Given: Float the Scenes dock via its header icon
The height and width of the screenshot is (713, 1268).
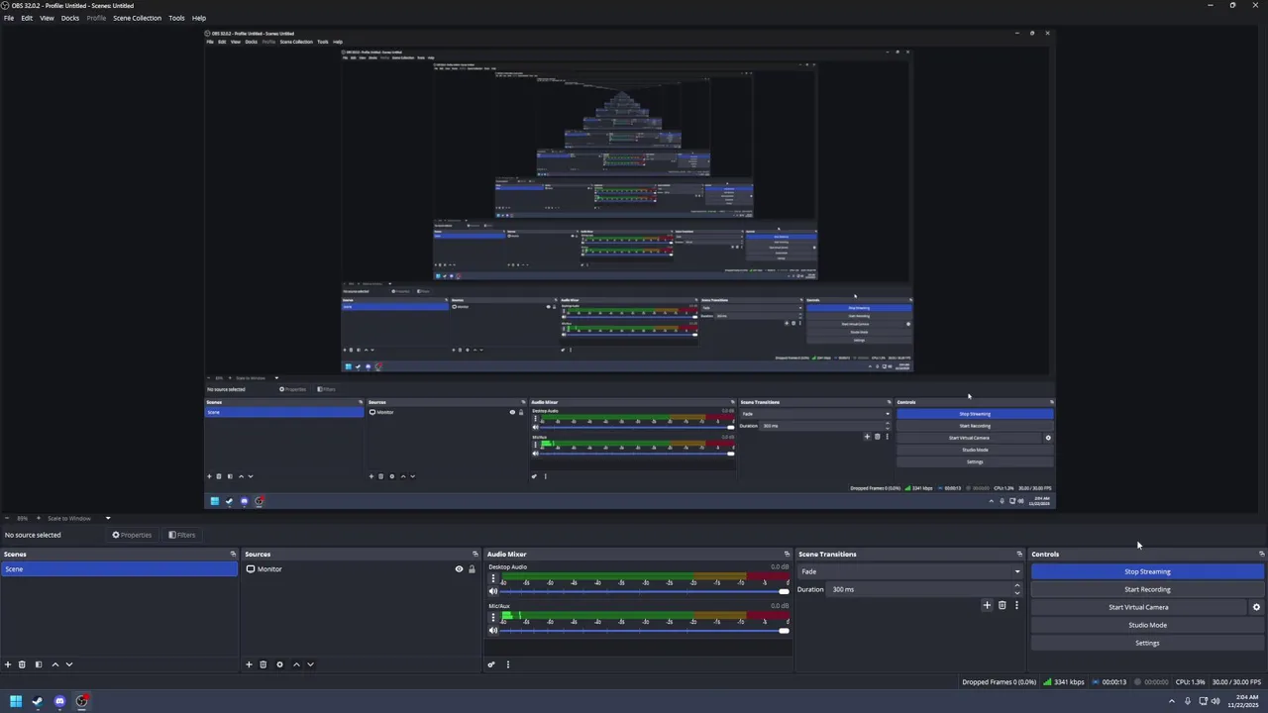Looking at the screenshot, I should point(233,554).
